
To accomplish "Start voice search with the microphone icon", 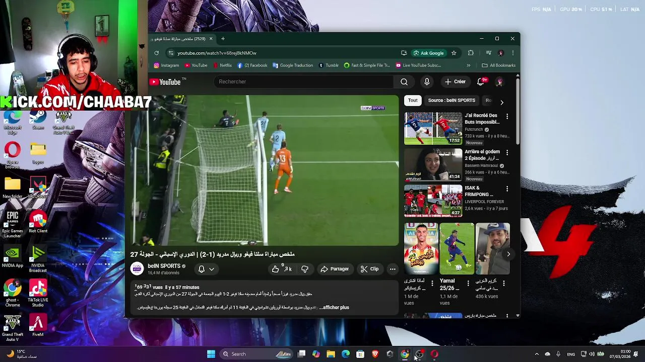I will point(427,81).
